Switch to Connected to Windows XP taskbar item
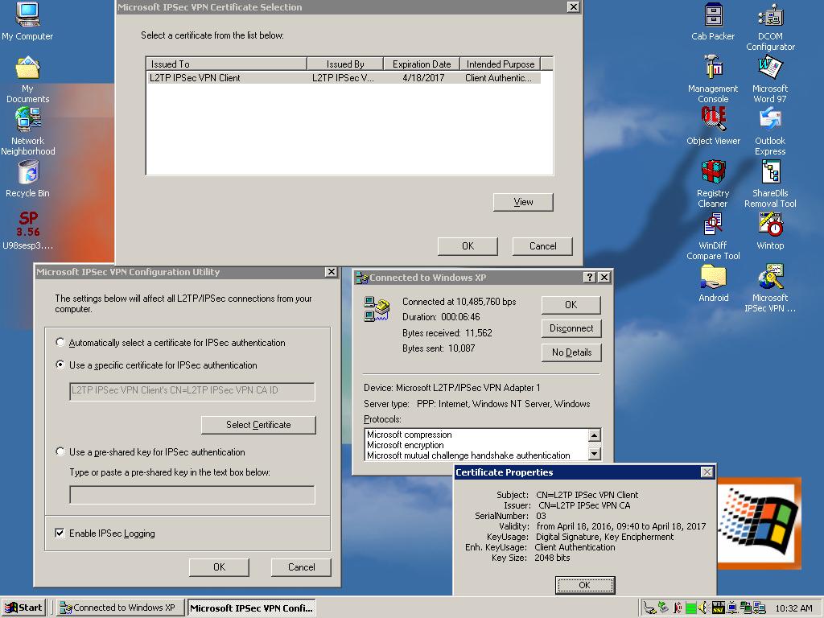The image size is (824, 618). [x=119, y=608]
